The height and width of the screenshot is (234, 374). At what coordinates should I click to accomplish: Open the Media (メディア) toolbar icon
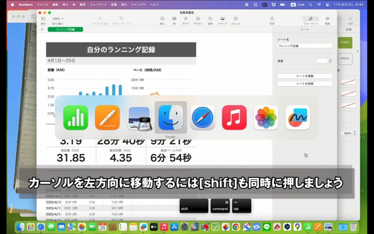tap(223, 19)
